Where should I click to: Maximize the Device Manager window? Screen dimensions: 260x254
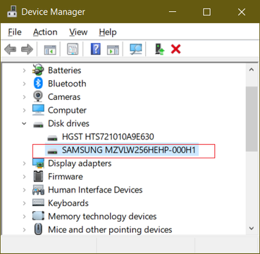pyautogui.click(x=206, y=12)
